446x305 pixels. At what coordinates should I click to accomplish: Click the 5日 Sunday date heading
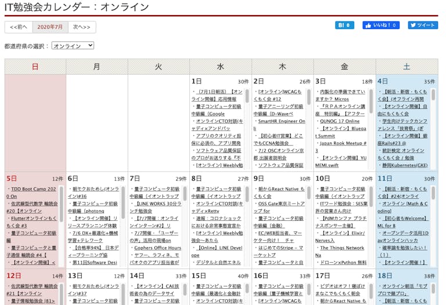click(12, 179)
